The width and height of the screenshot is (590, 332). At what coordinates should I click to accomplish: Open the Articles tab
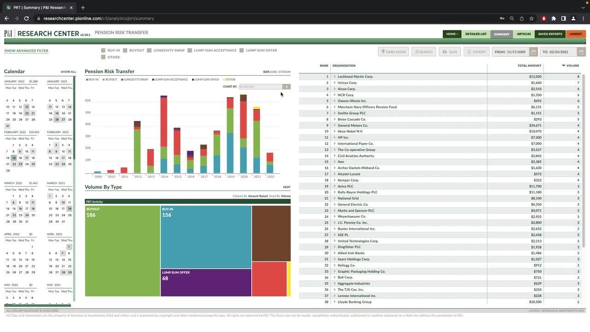(x=524, y=34)
